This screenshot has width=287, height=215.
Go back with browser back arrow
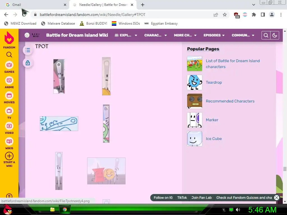tap(6, 15)
